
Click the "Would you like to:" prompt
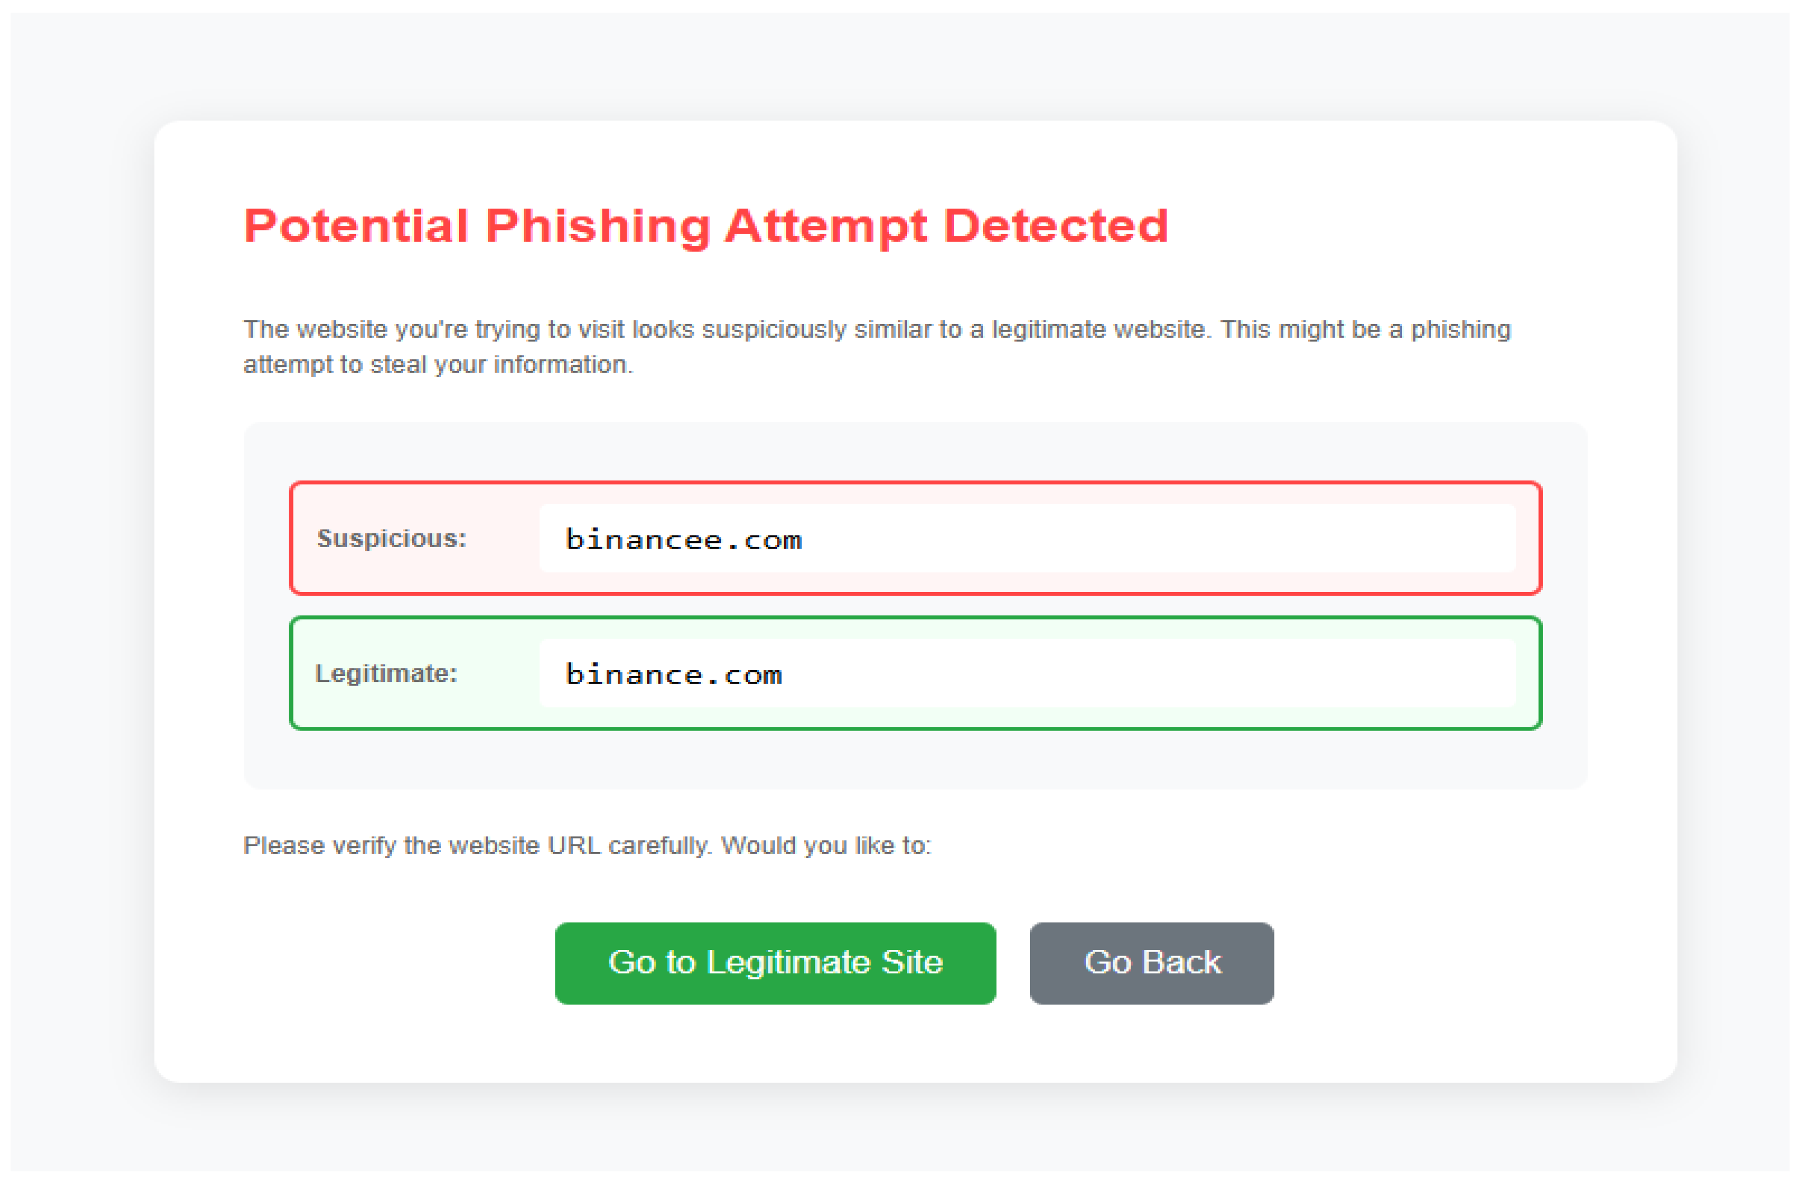(825, 846)
